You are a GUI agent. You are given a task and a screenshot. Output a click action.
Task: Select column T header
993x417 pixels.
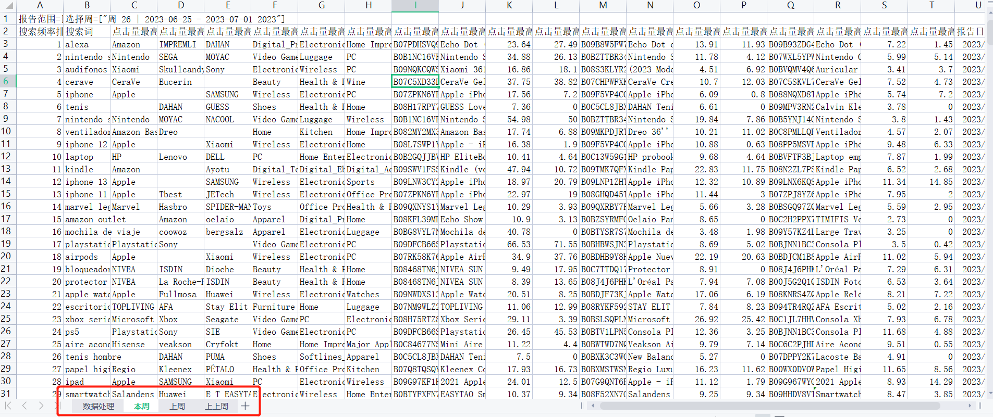tap(931, 5)
